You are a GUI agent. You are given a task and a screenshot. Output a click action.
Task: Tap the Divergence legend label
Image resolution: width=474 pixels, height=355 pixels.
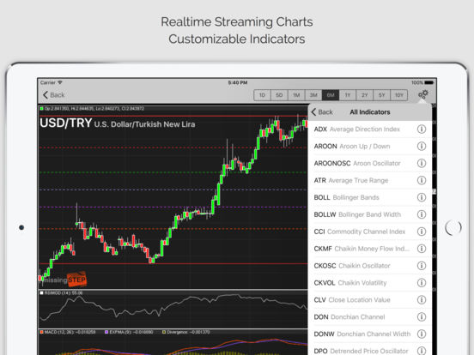pos(188,332)
